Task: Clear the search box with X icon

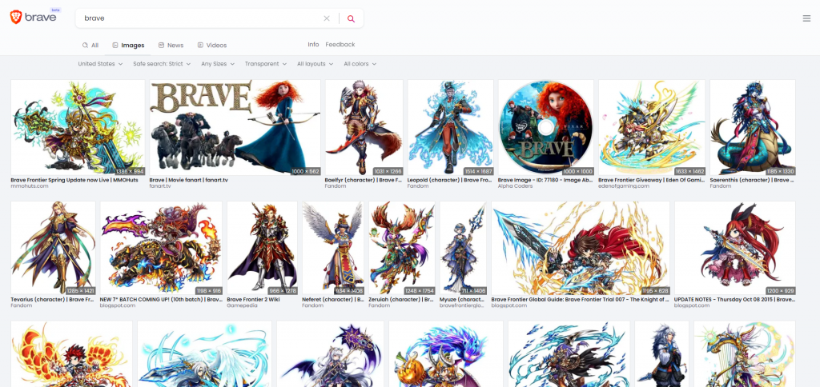Action: click(326, 18)
